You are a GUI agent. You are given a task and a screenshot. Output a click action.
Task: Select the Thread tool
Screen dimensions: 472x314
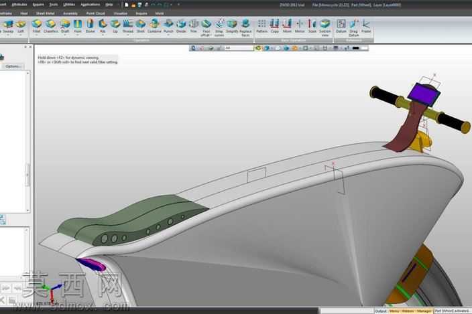click(128, 26)
